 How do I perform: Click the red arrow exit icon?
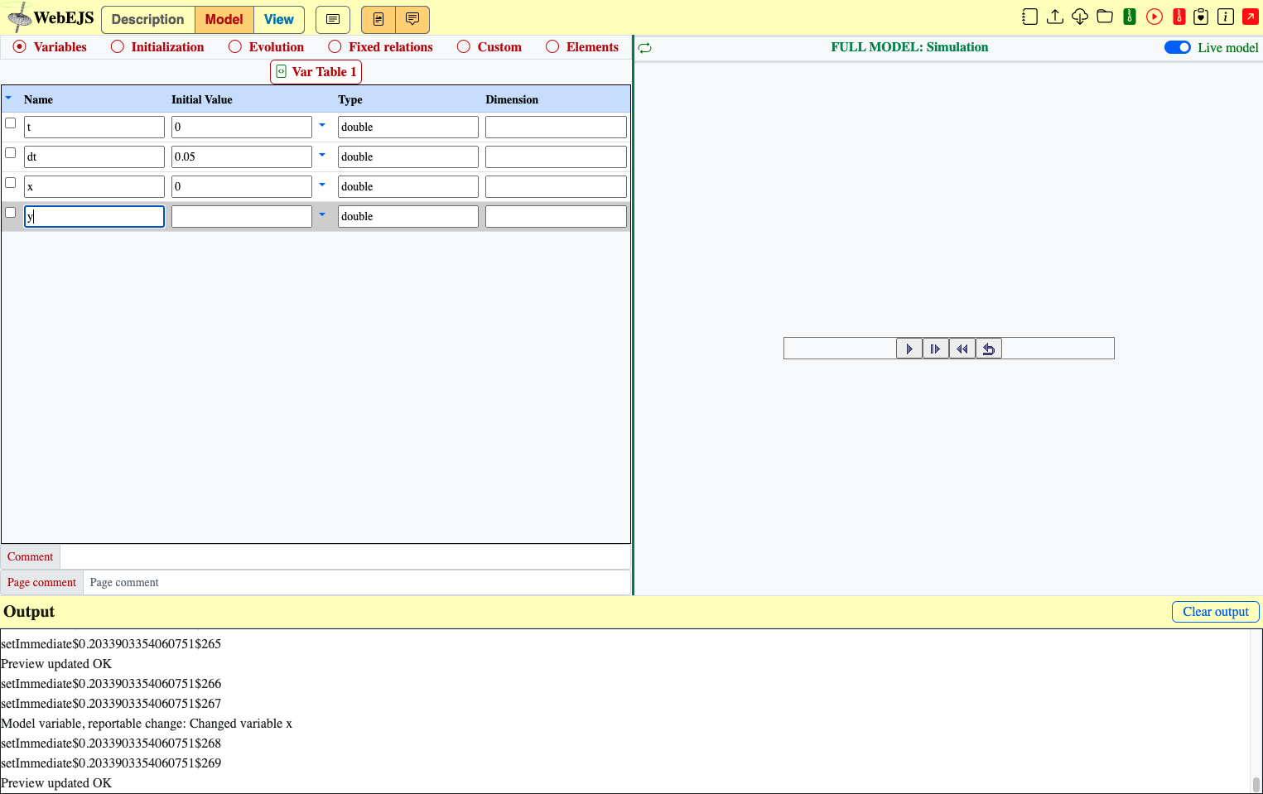point(1251,17)
